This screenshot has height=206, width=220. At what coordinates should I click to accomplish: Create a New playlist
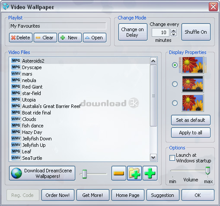pyautogui.click(x=70, y=38)
